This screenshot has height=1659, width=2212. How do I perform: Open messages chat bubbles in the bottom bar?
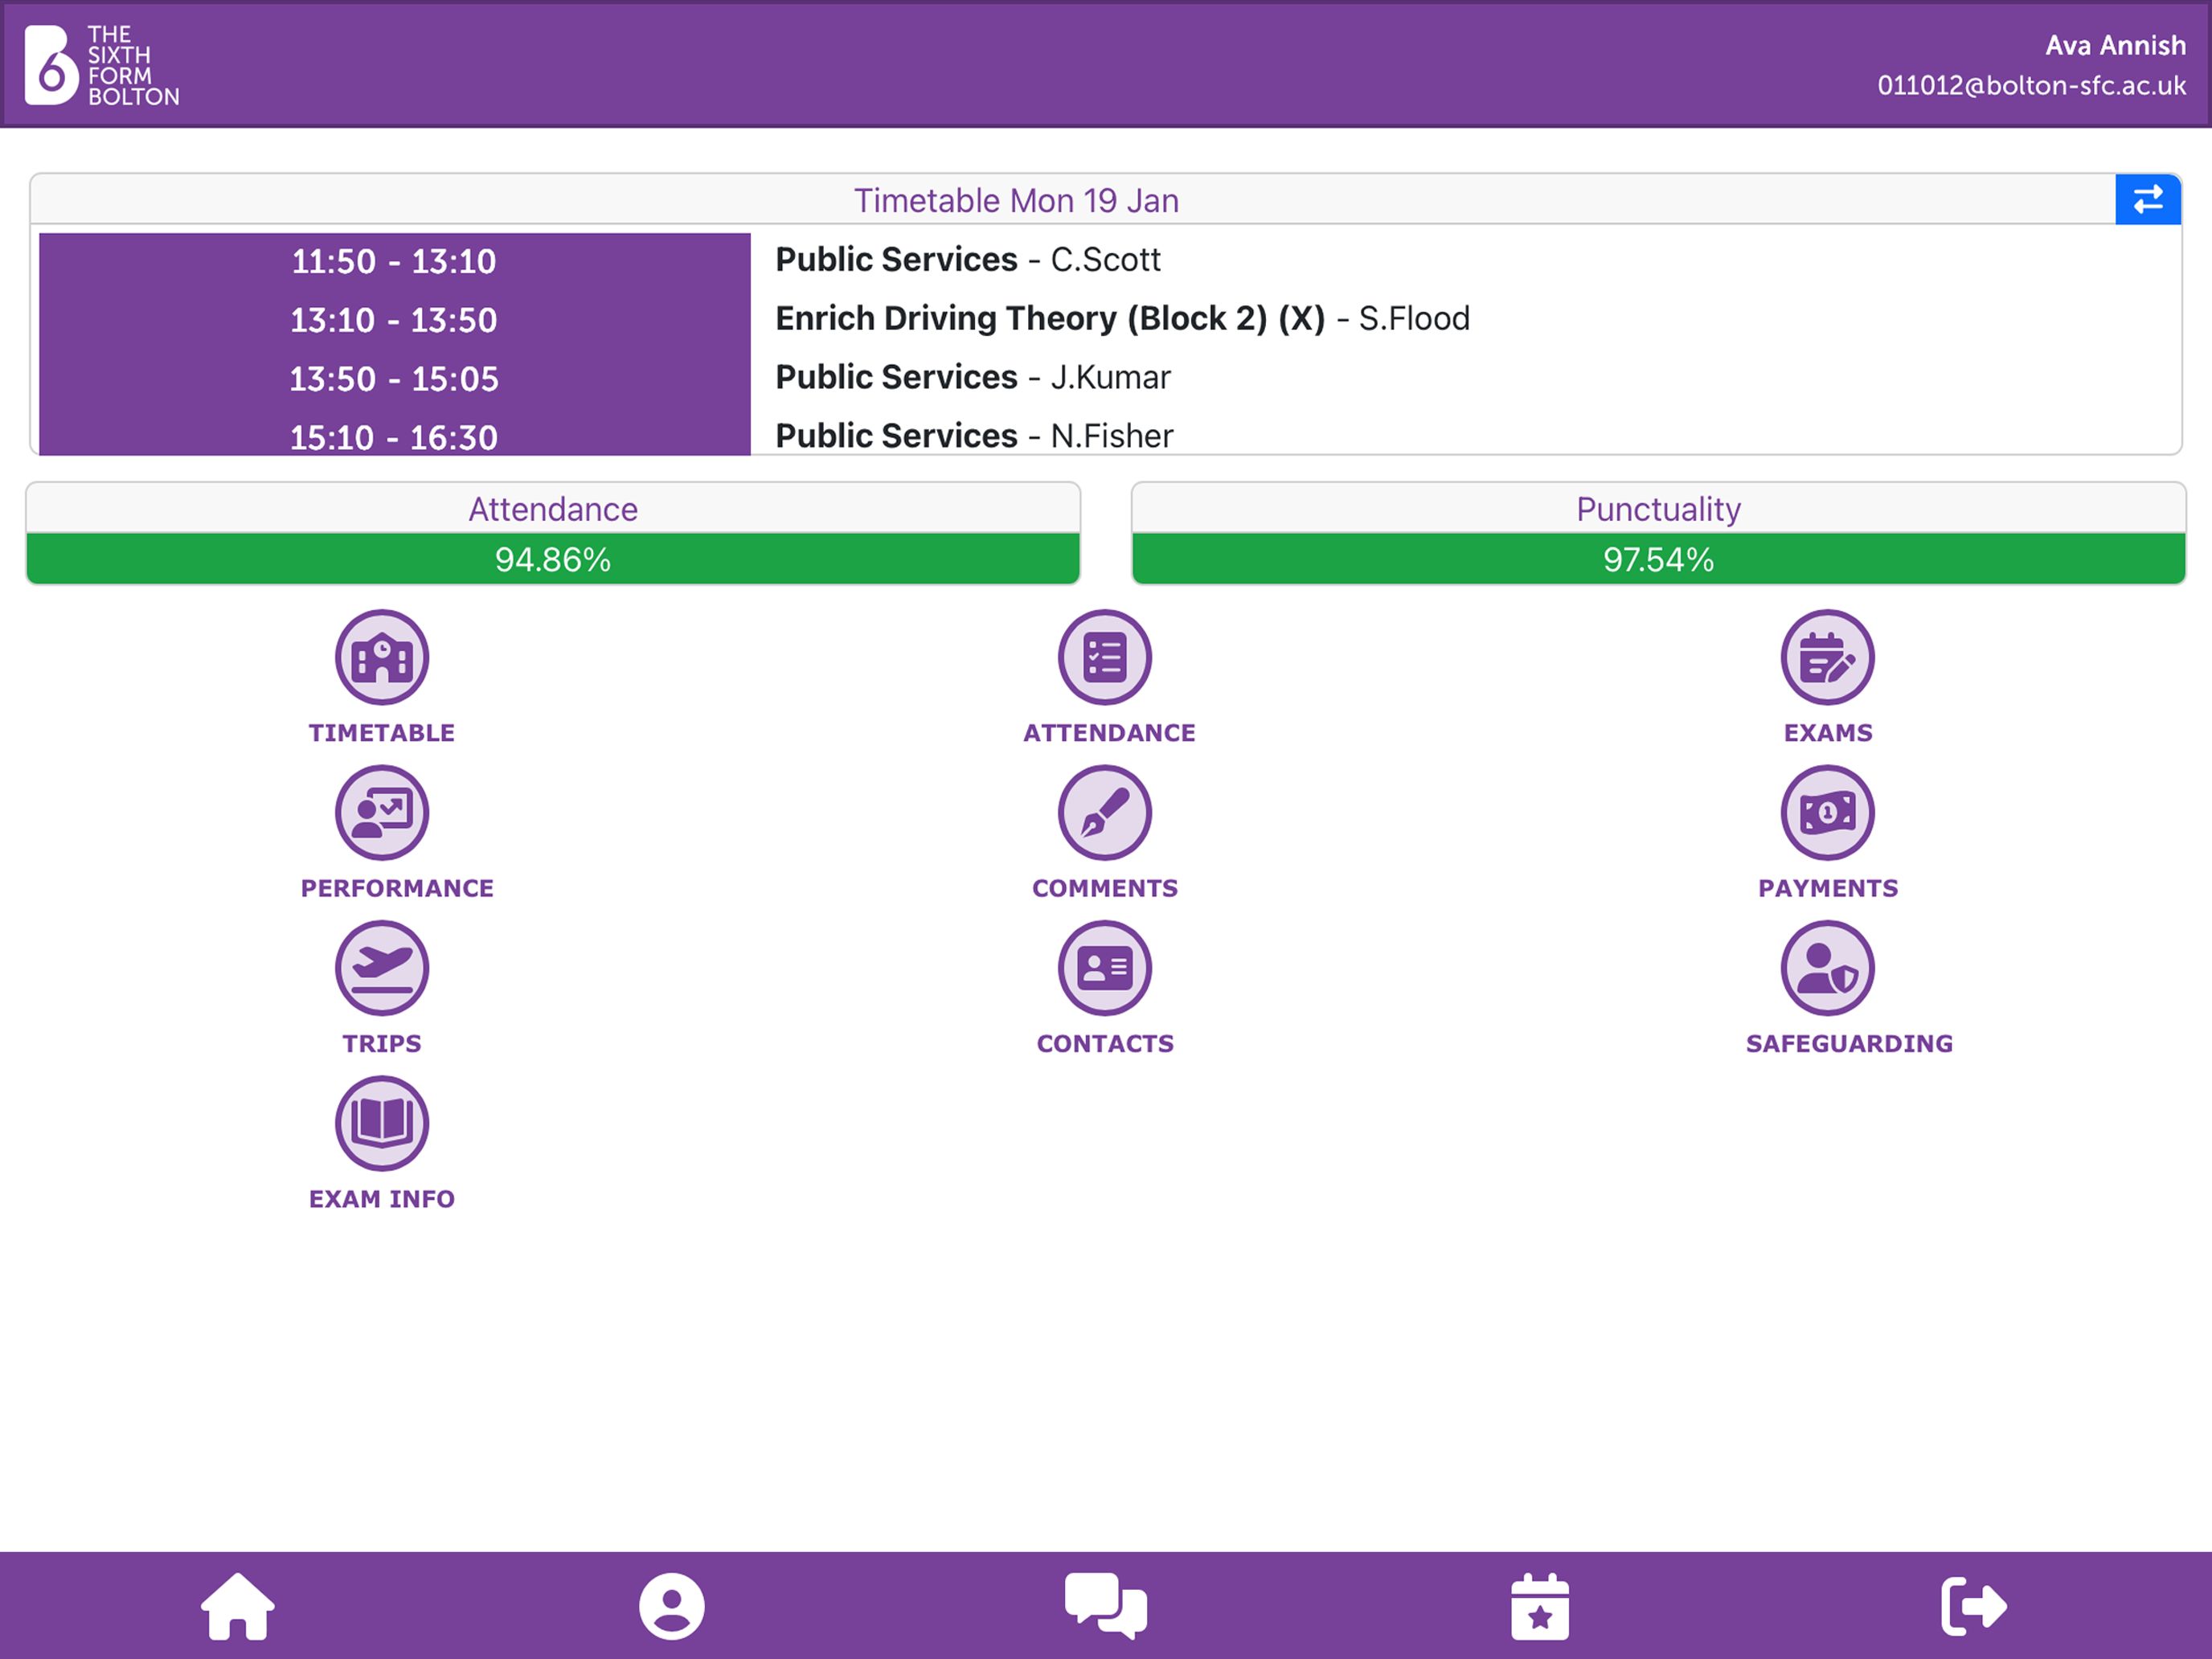[1106, 1606]
